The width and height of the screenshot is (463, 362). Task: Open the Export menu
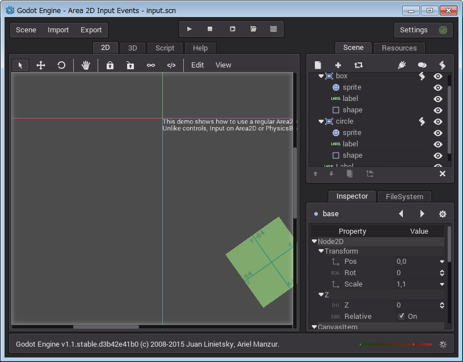[91, 30]
